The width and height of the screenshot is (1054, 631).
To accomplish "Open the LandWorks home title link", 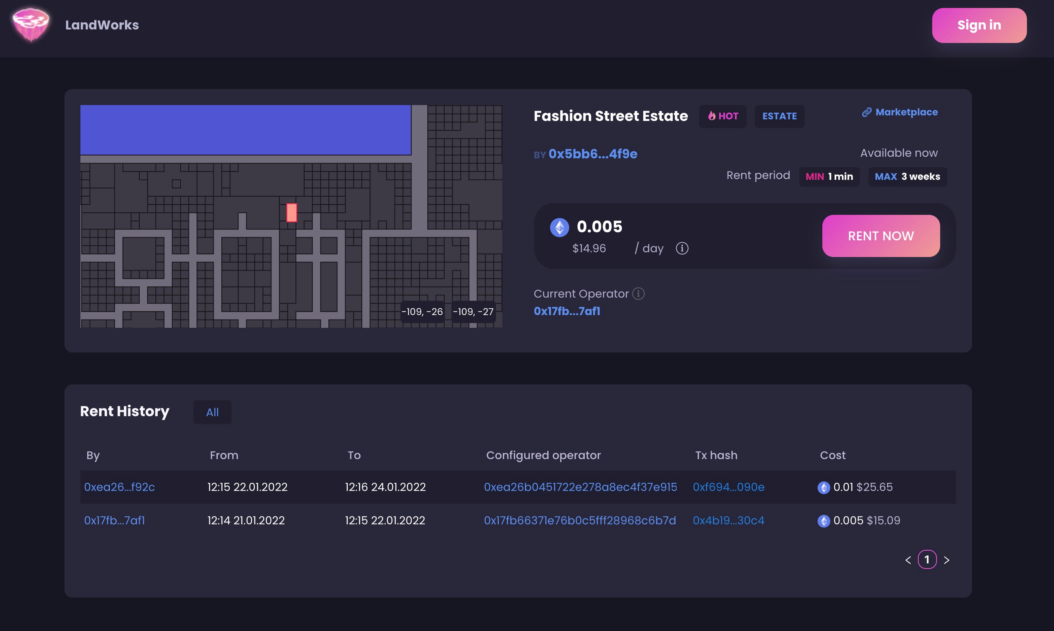I will [102, 25].
